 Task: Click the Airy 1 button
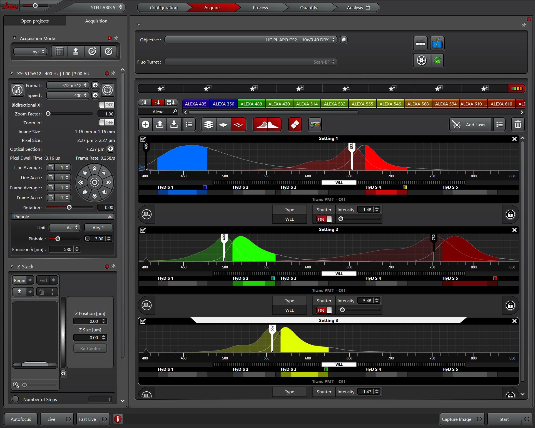pos(98,228)
